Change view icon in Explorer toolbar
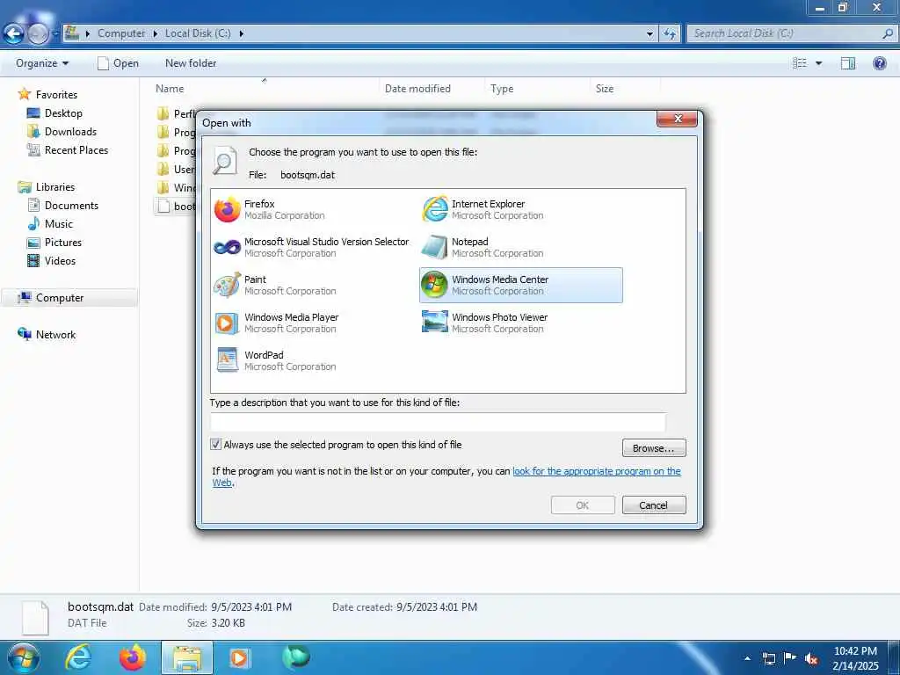 click(800, 63)
